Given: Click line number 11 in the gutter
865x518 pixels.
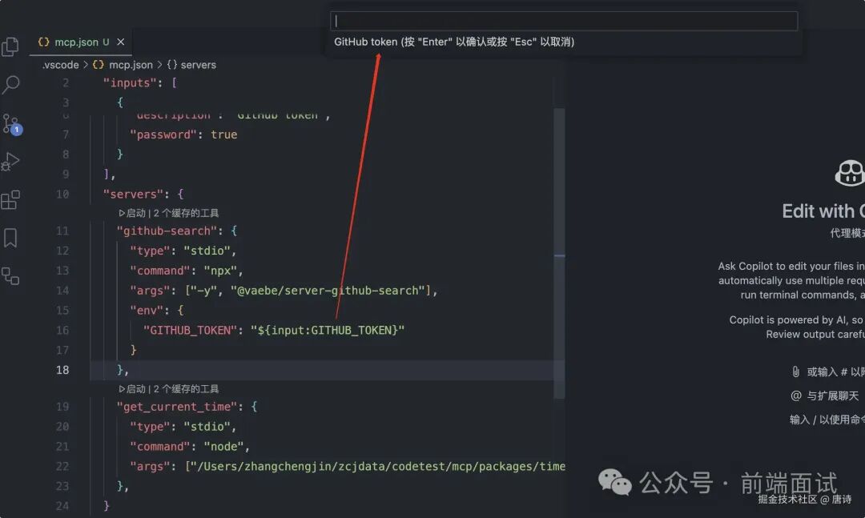Looking at the screenshot, I should click(x=62, y=231).
